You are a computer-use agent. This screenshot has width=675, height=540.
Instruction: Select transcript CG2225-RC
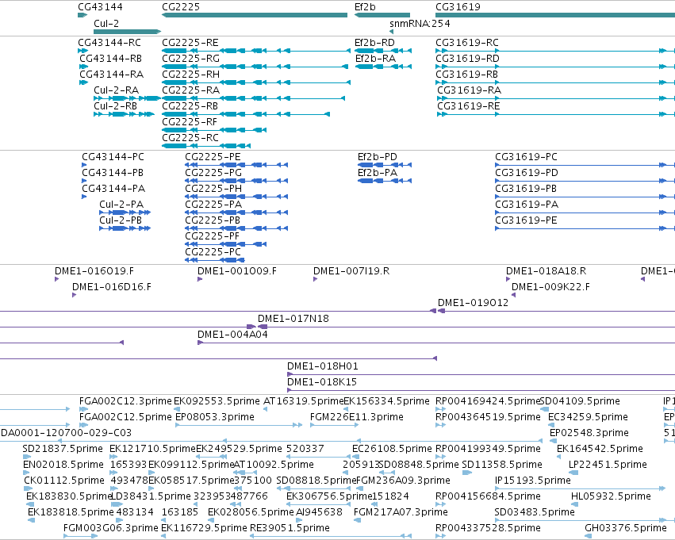pyautogui.click(x=190, y=138)
